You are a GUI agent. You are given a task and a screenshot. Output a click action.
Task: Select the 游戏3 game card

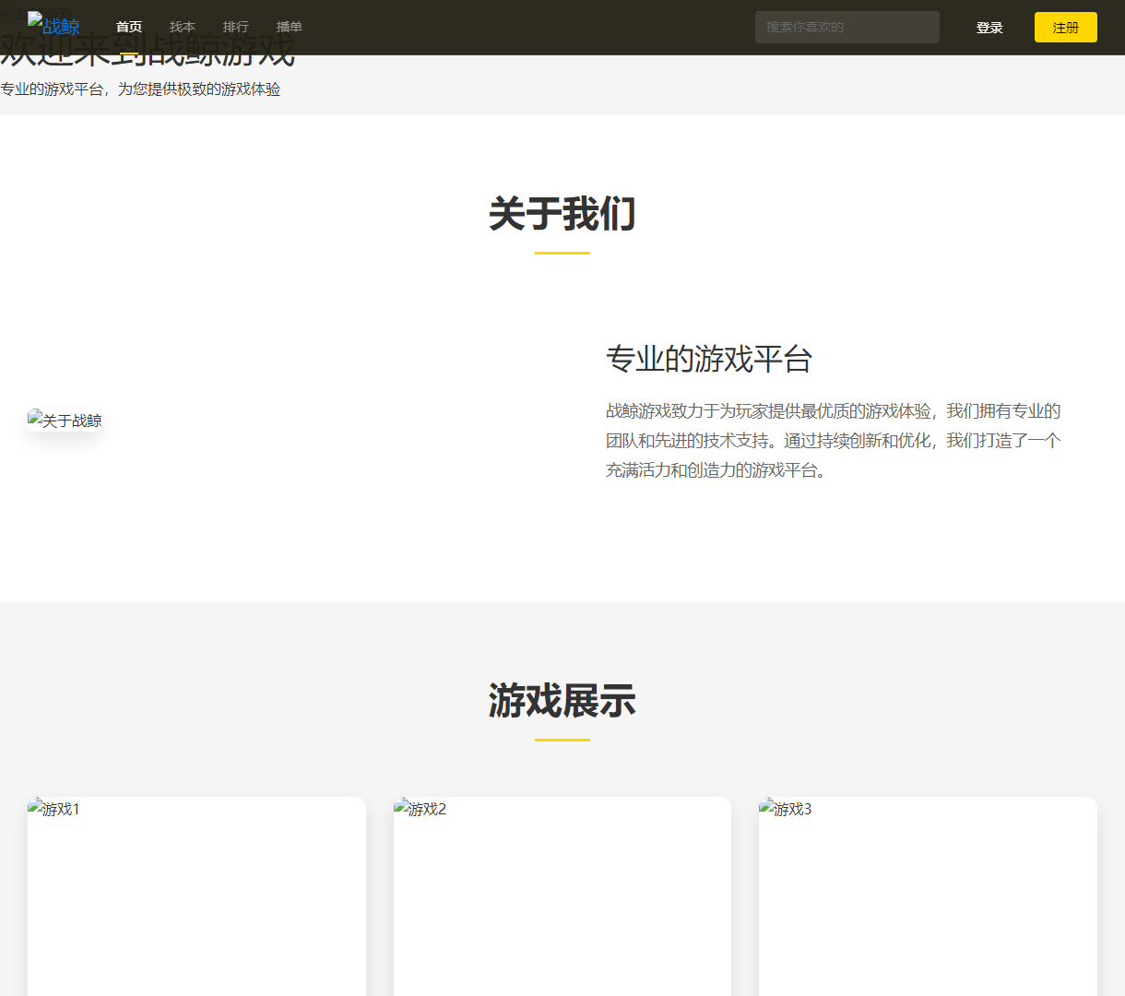click(x=927, y=895)
